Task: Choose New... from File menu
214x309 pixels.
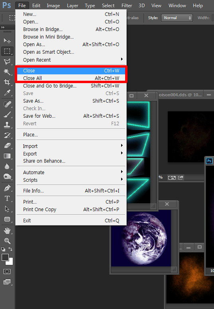Action: (71, 14)
